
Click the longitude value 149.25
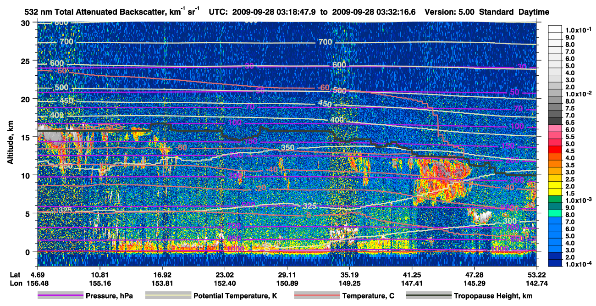pyautogui.click(x=349, y=283)
